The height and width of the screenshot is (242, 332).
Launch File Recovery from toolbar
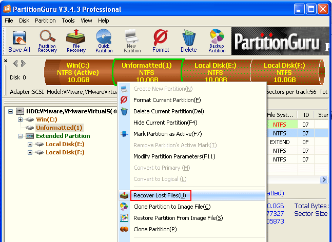76,41
